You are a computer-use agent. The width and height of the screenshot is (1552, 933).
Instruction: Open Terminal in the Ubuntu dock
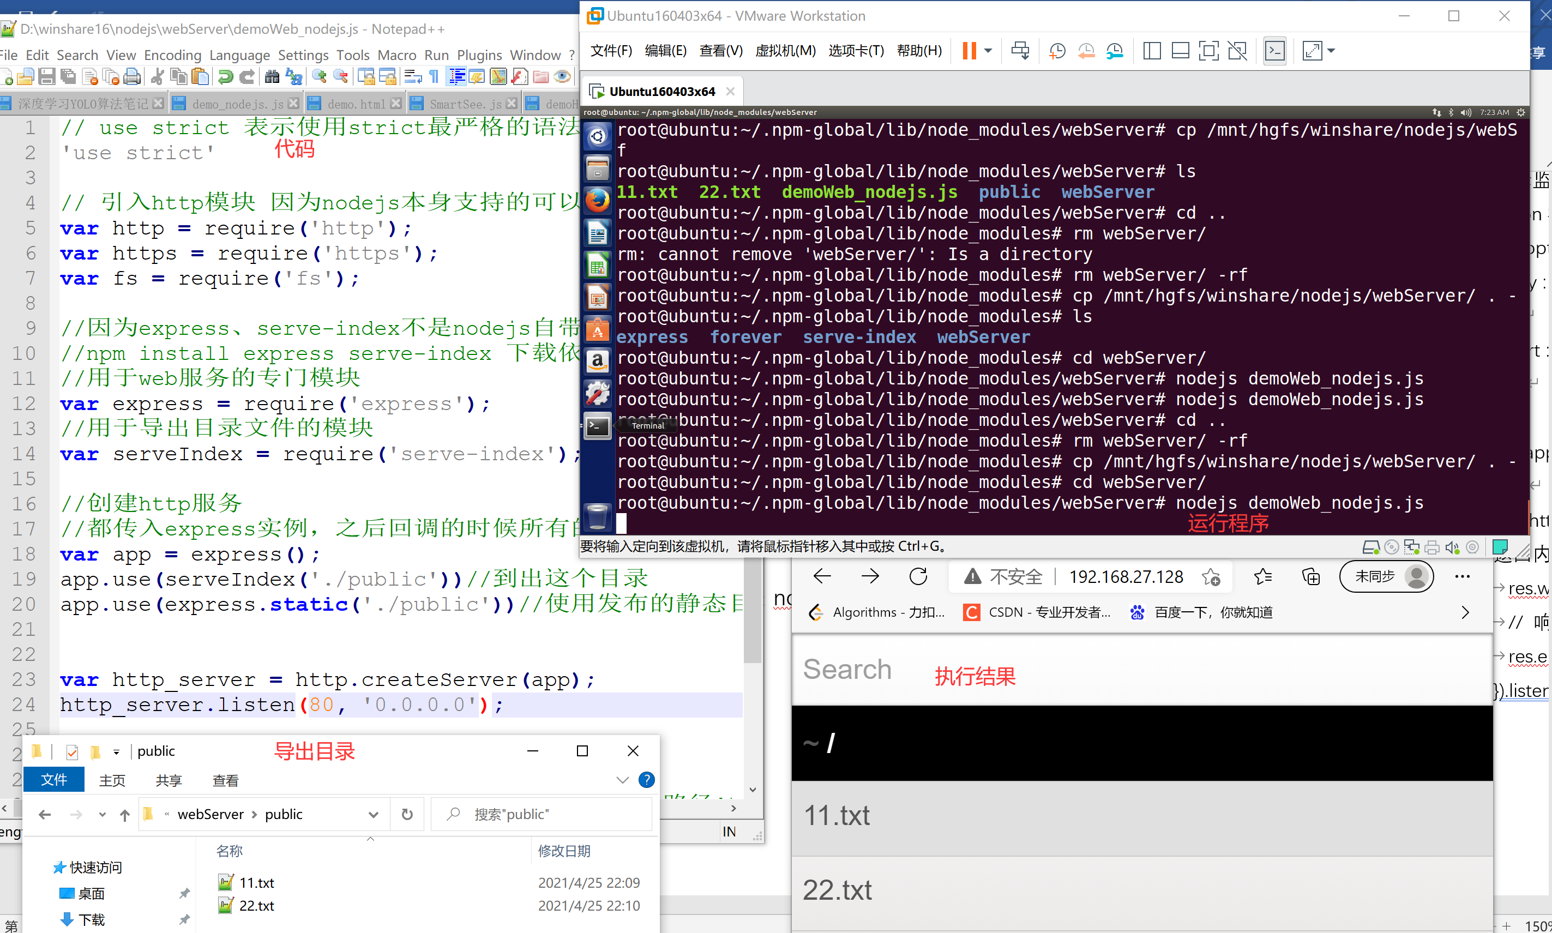tap(597, 427)
